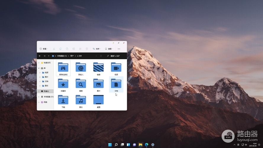The height and width of the screenshot is (148, 263).
Task: Expand the 快速访问 tree node
Action: (x=39, y=63)
